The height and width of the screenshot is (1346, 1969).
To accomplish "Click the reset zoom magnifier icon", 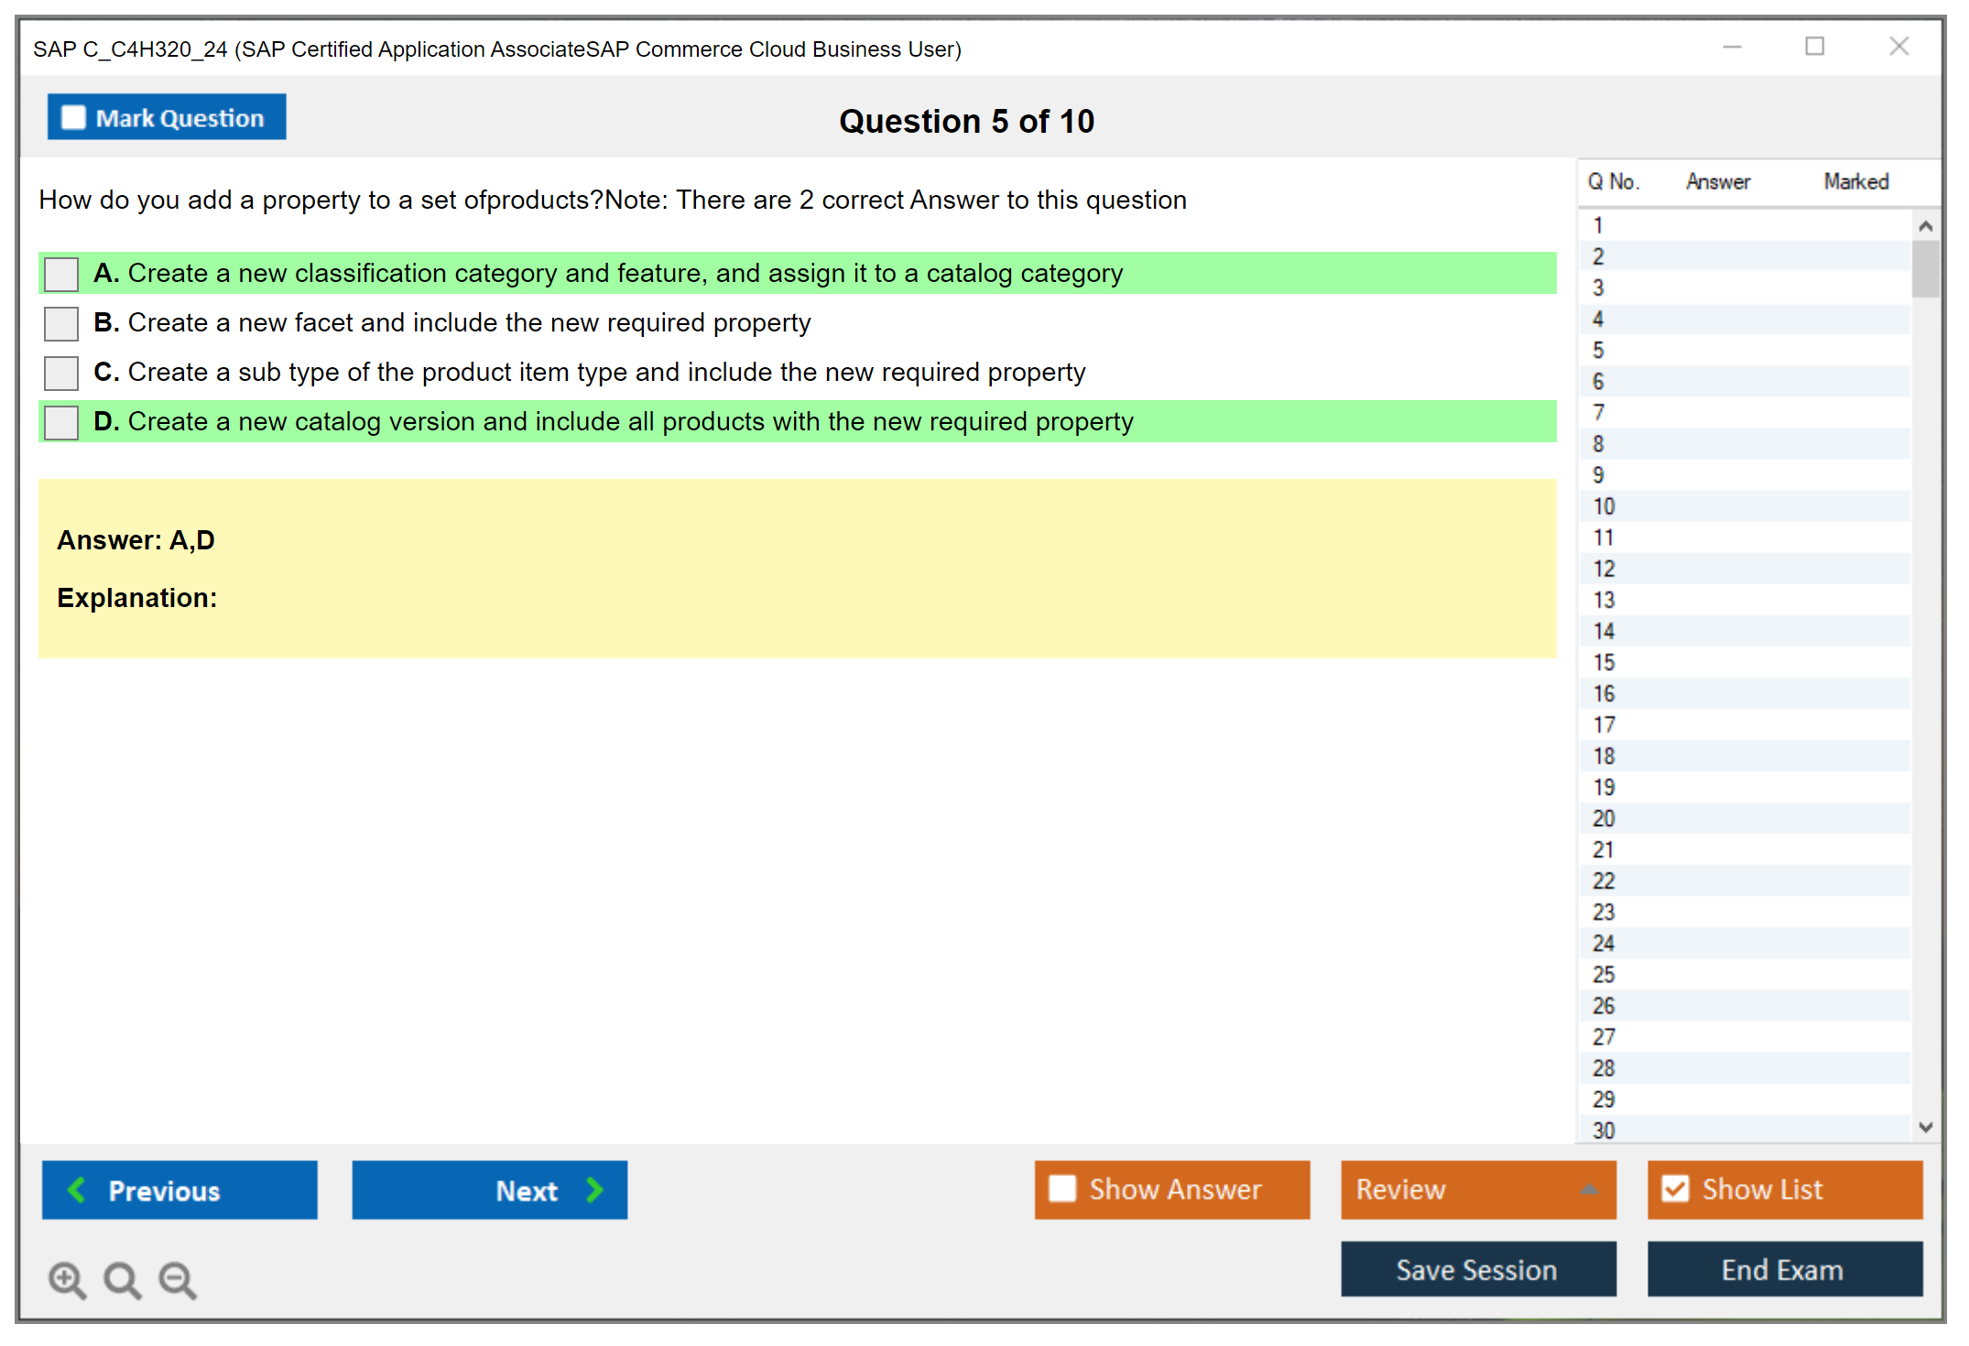I will click(122, 1279).
